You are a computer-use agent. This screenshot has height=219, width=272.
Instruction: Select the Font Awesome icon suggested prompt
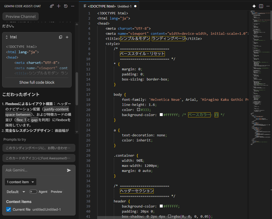[39, 158]
